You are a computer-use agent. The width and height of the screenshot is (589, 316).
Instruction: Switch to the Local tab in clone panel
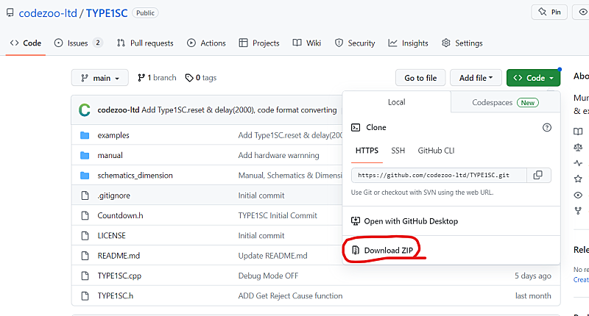coord(397,102)
